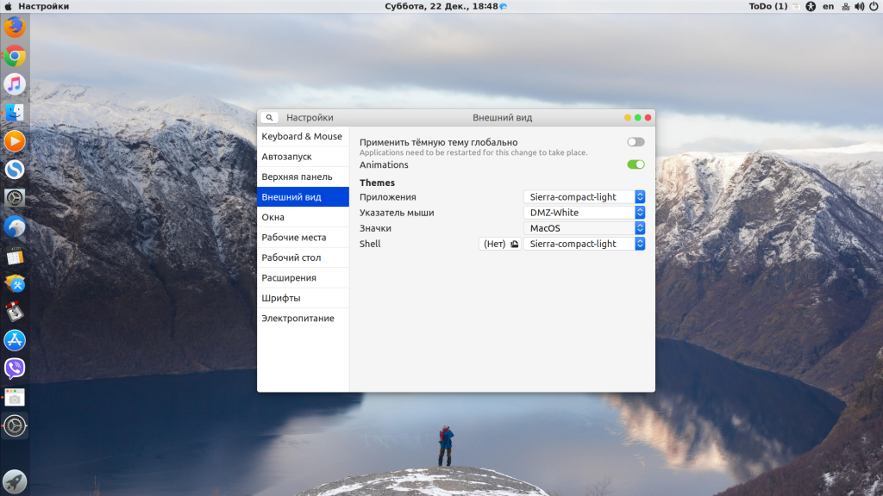Turn off the Animations switch
The image size is (883, 496).
click(x=636, y=164)
